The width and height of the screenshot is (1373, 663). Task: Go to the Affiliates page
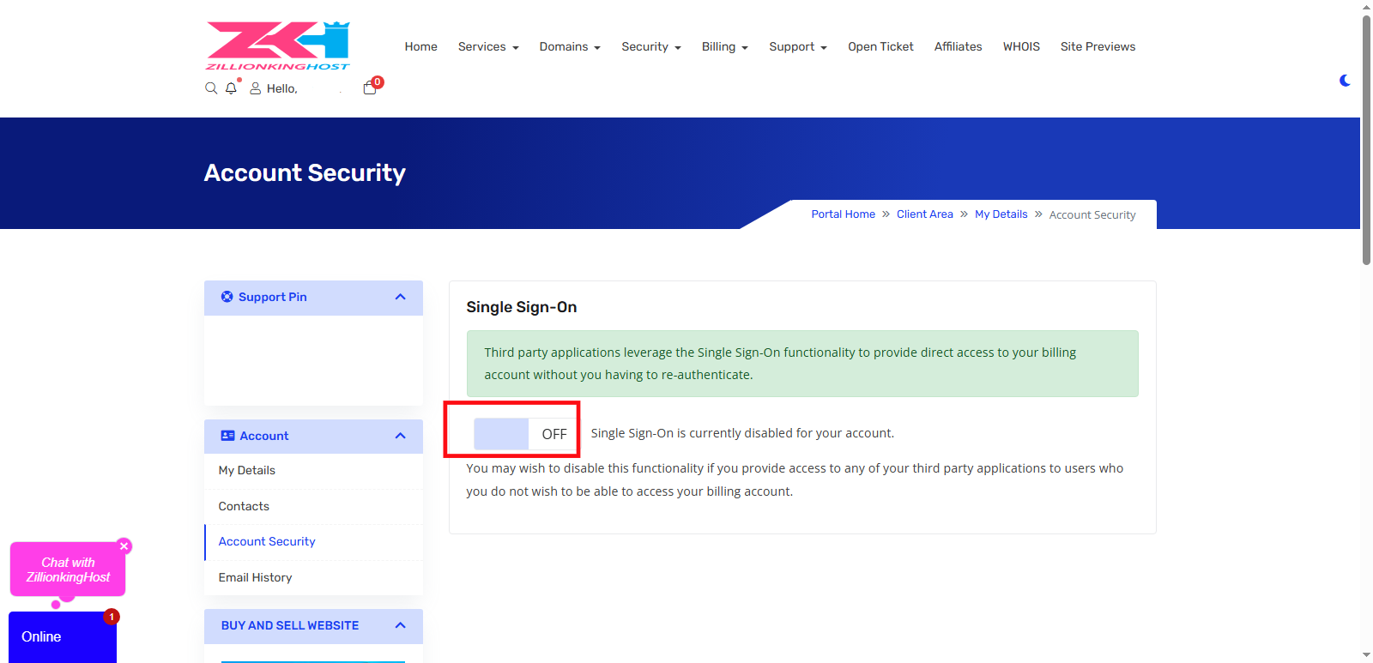958,47
